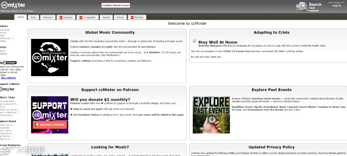This screenshot has height=156, width=347.
Task: Open the Twitter link in the sidebar
Action: (3, 41)
